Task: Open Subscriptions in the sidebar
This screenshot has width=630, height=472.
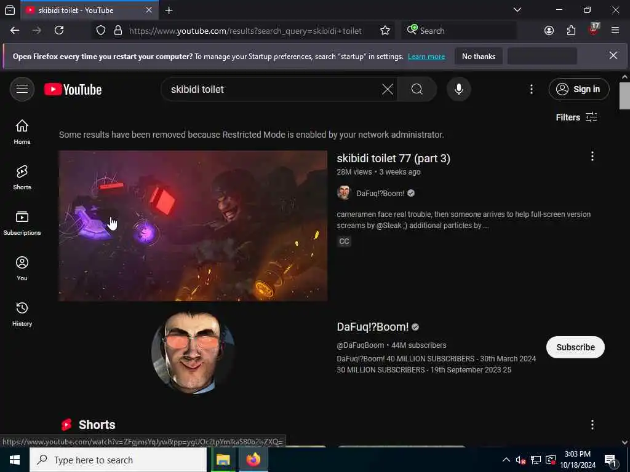Action: (x=22, y=222)
